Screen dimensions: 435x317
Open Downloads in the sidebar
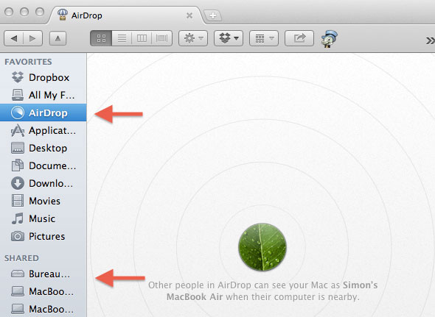click(x=43, y=184)
